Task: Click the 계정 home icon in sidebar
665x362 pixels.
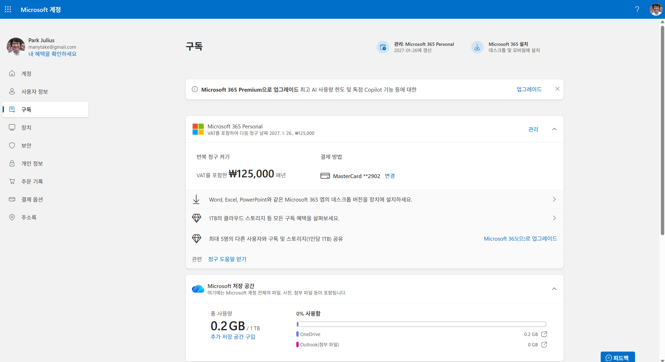Action: coord(12,73)
